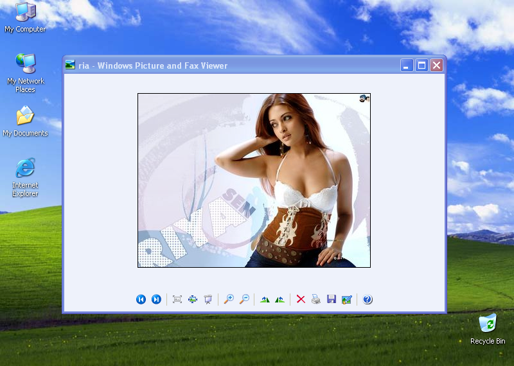
Task: Rotate the picture clockwise
Action: (265, 299)
